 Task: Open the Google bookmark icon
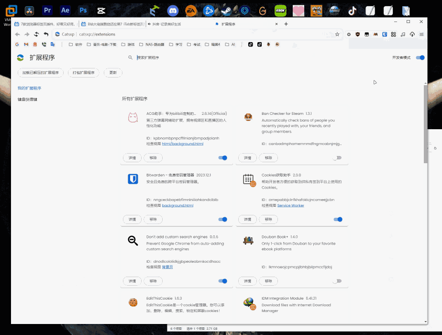17,45
